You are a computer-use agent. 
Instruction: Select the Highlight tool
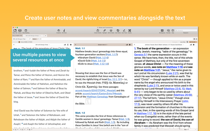(105, 31)
